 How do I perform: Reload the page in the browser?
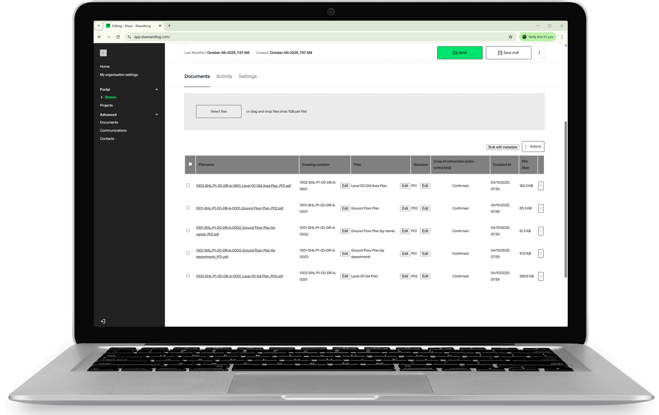coord(118,37)
